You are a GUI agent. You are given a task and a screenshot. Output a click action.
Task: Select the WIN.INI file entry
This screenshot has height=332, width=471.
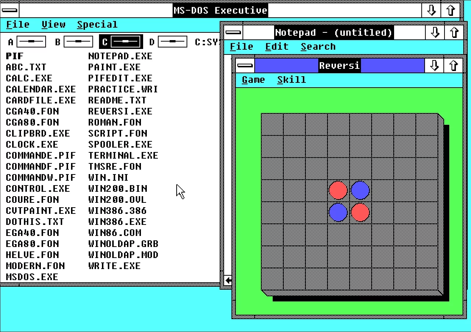pos(109,177)
